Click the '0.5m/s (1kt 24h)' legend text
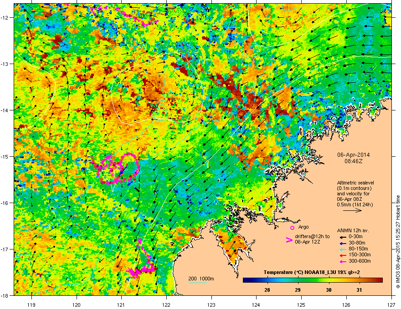Image resolution: width=401 pixels, height=309 pixels. 355,204
